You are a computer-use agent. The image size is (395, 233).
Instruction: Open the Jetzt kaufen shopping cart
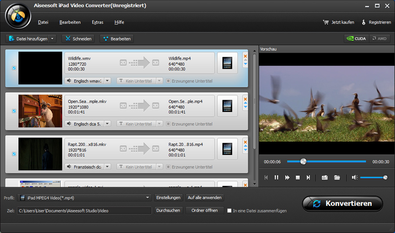click(338, 22)
